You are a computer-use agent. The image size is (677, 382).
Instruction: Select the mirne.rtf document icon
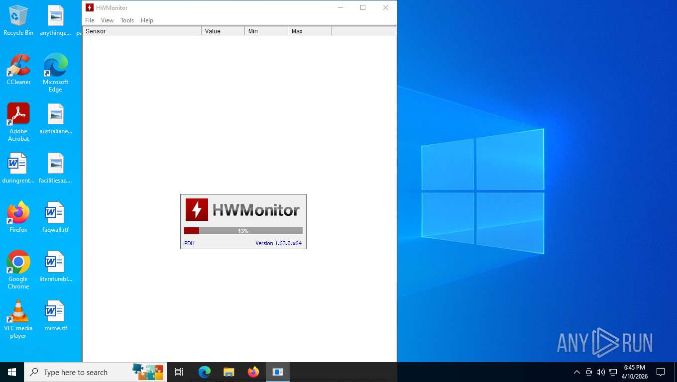55,316
